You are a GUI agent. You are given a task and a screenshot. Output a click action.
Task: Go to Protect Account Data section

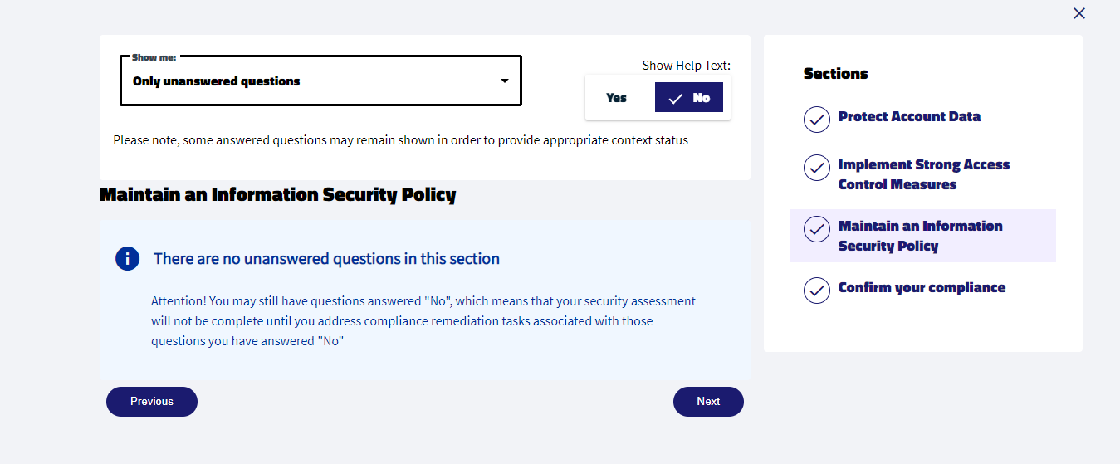pos(909,116)
